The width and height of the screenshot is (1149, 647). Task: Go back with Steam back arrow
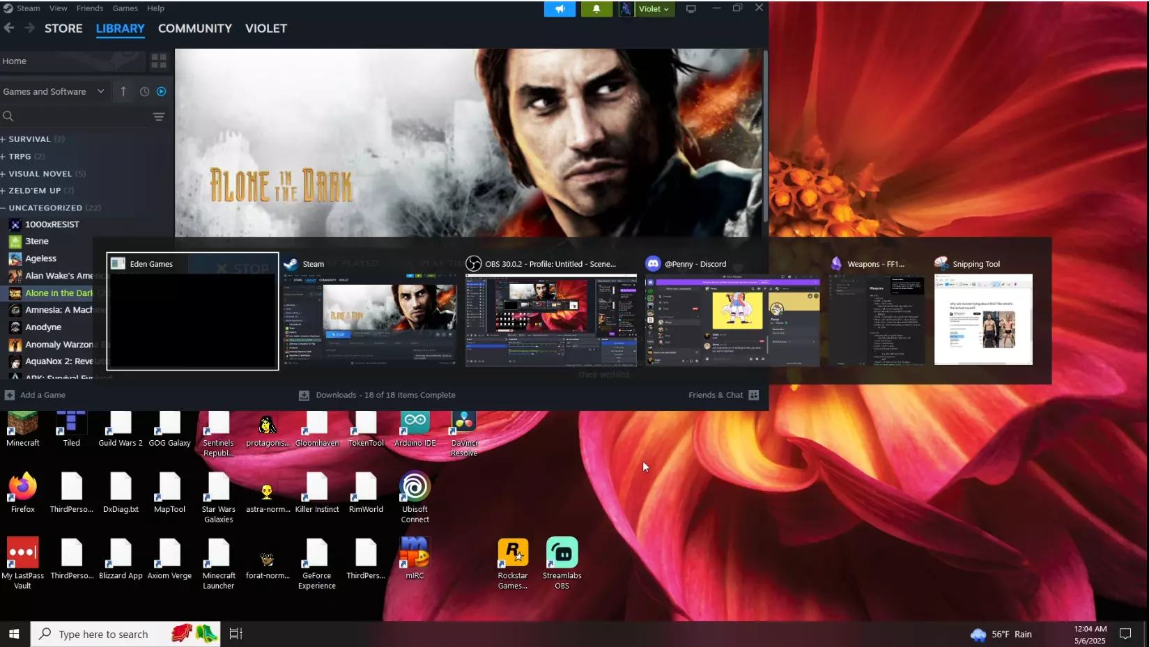(9, 28)
